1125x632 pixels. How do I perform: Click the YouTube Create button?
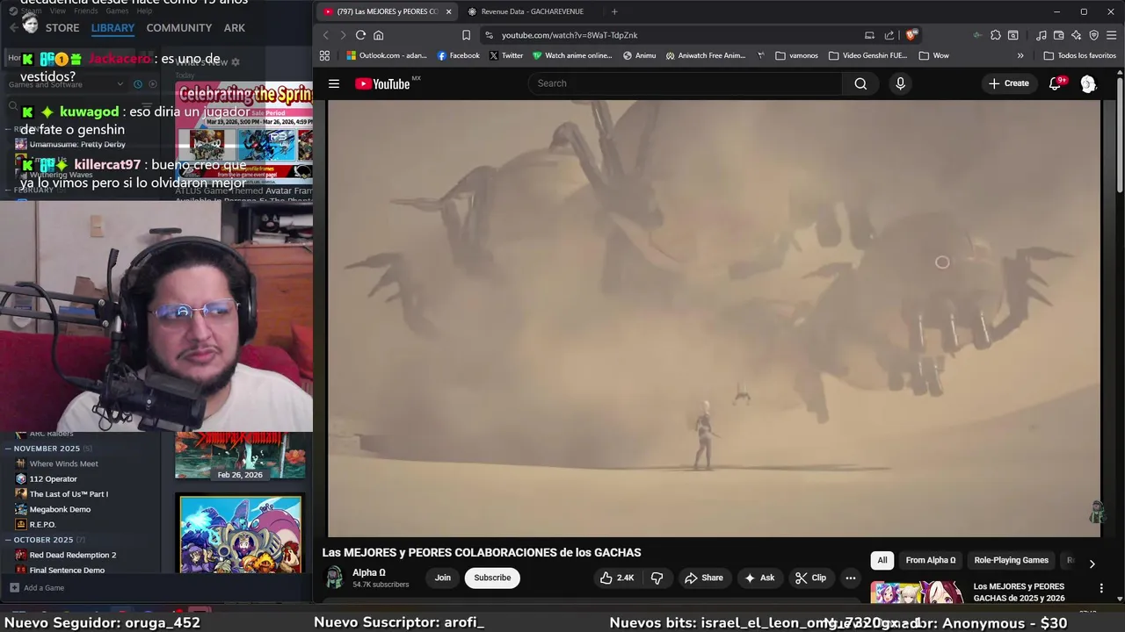1008,83
